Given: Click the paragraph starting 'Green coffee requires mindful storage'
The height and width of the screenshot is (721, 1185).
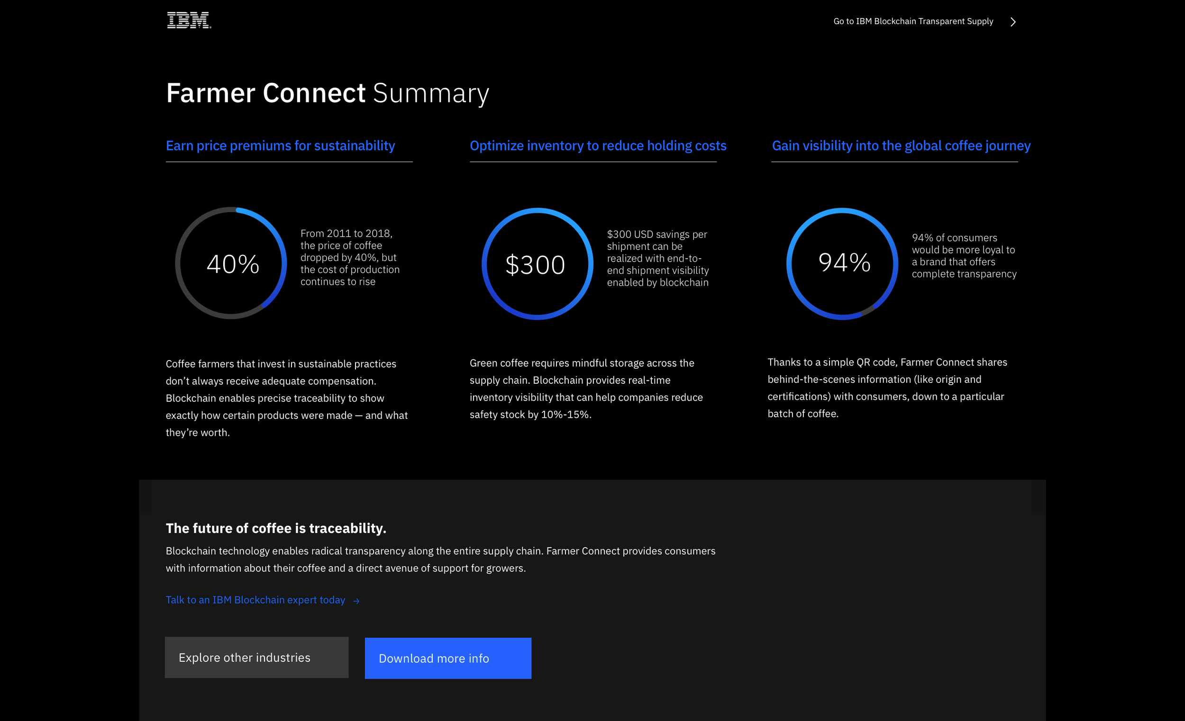Looking at the screenshot, I should click(x=586, y=388).
